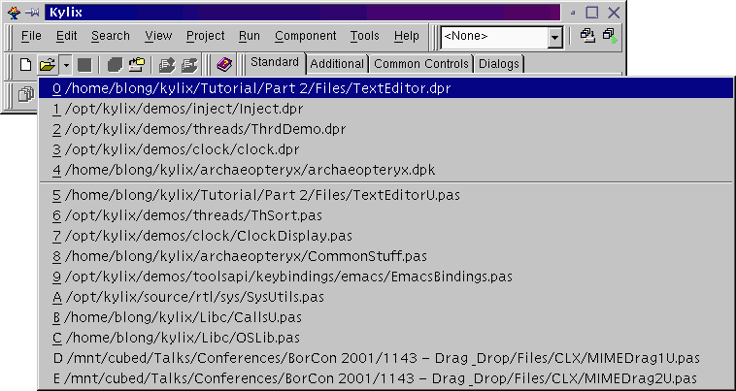Select the Dialogs palette tab

[x=498, y=64]
